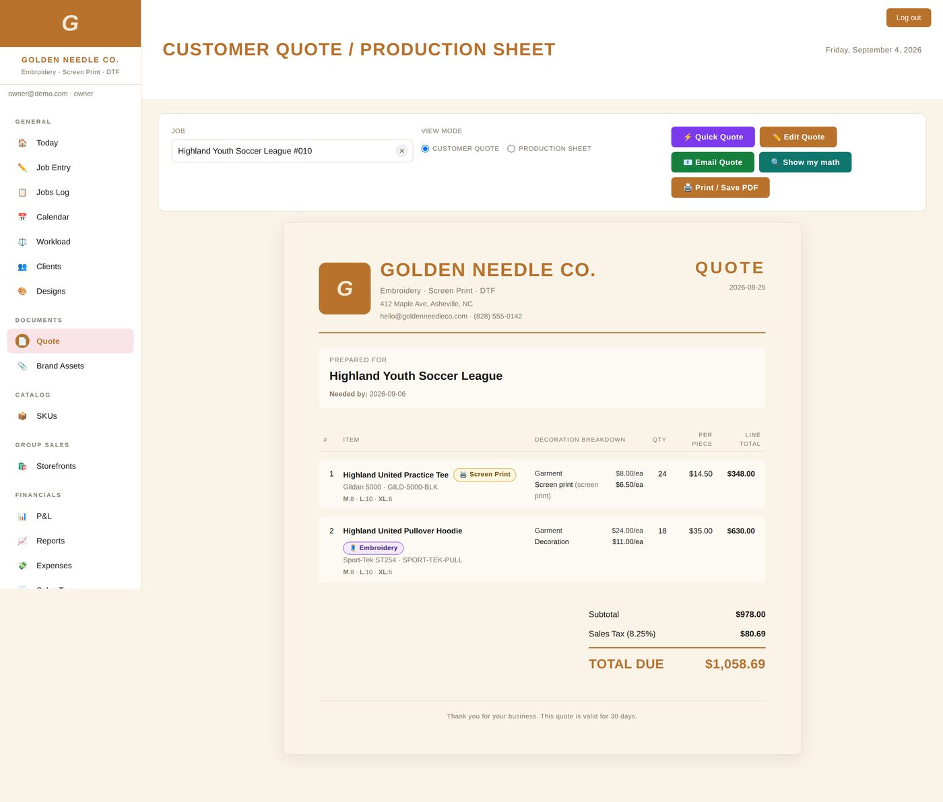Open P&L in the sidebar
The width and height of the screenshot is (943, 802).
[x=70, y=516]
